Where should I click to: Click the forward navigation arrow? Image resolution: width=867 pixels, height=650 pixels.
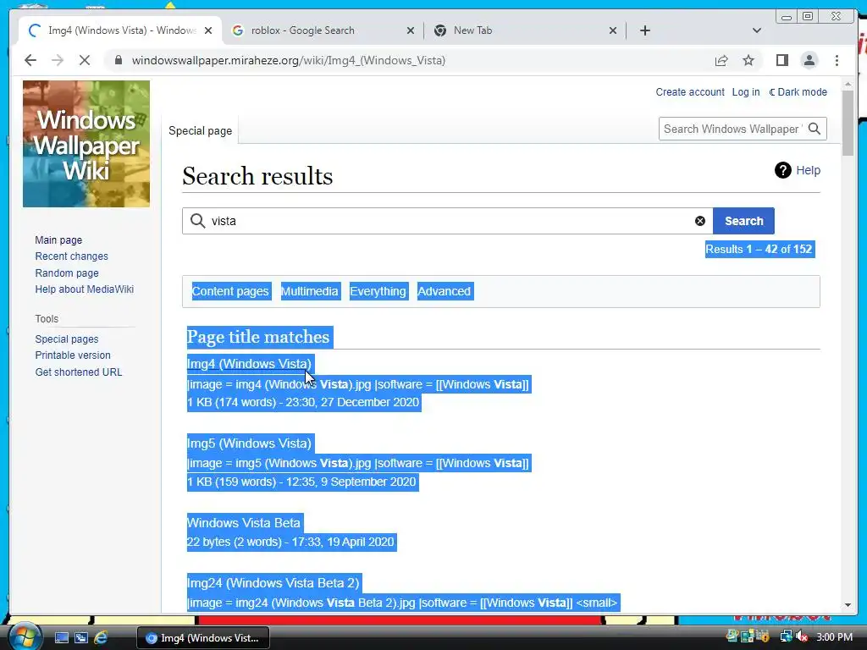58,60
